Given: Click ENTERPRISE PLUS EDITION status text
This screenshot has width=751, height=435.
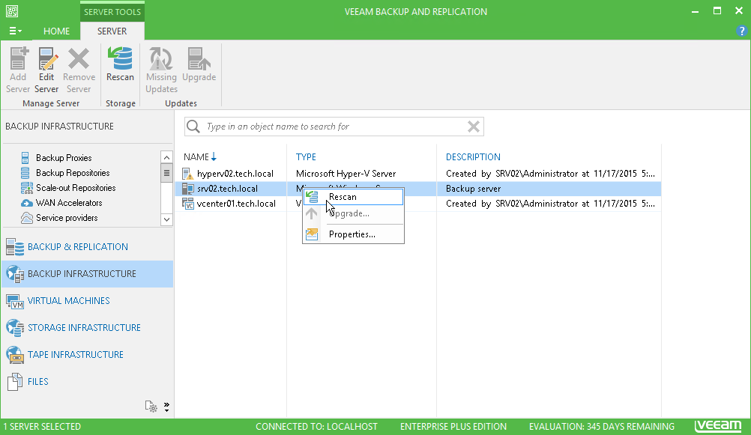Looking at the screenshot, I should (x=453, y=426).
